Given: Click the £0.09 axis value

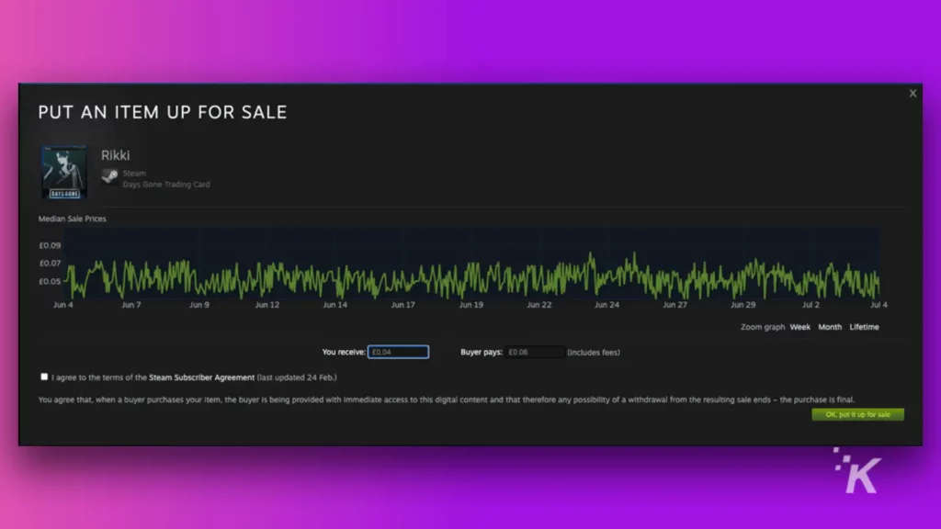Looking at the screenshot, I should pyautogui.click(x=50, y=245).
